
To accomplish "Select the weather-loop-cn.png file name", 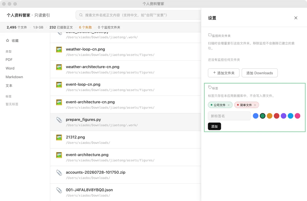I will [x=85, y=49].
